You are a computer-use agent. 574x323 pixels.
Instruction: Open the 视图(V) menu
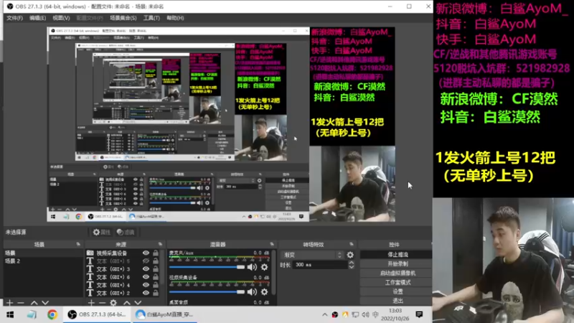61,18
